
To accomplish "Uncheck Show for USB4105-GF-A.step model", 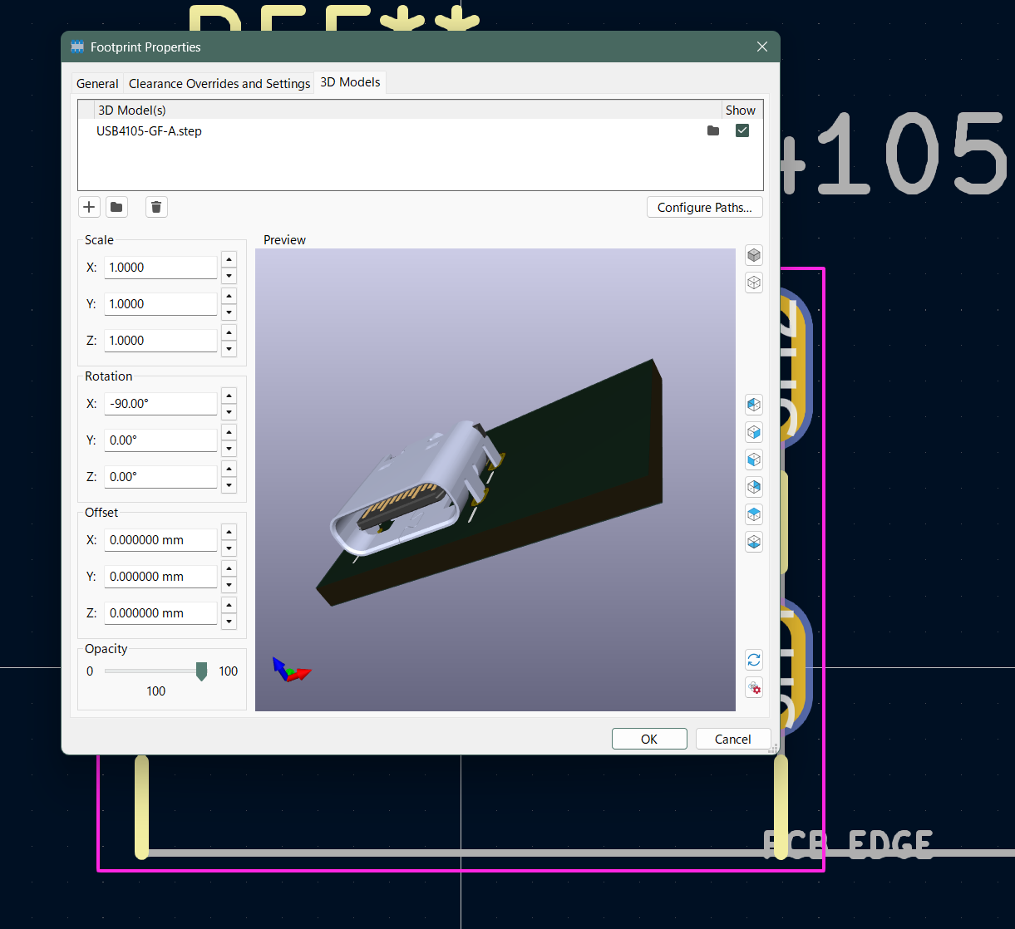I will click(742, 131).
